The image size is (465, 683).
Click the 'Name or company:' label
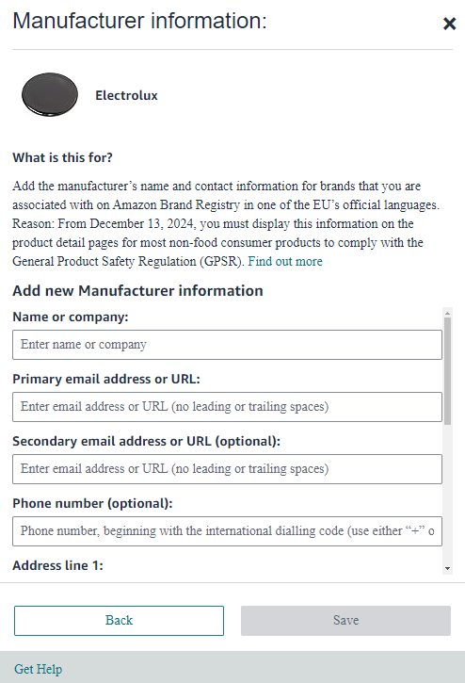coord(71,317)
